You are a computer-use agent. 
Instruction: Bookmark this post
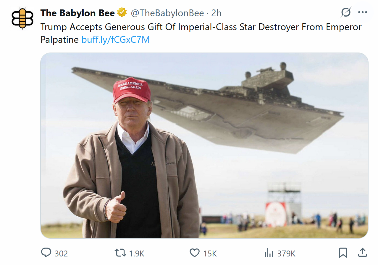tap(343, 253)
